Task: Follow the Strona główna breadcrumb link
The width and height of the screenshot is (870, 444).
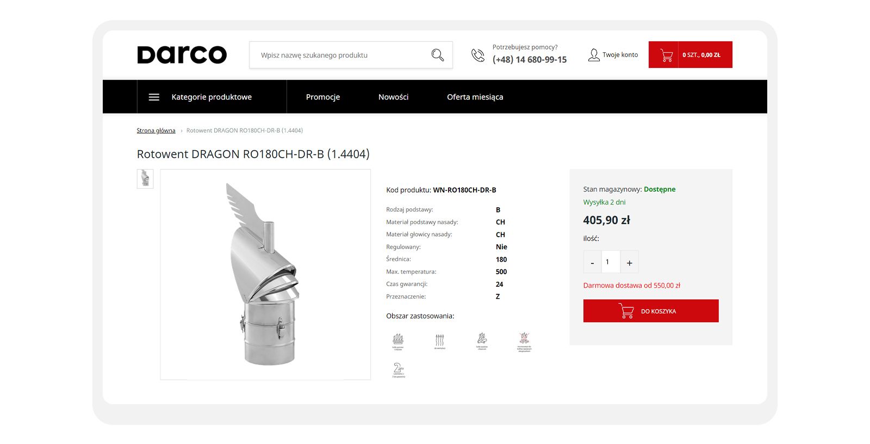Action: click(156, 131)
